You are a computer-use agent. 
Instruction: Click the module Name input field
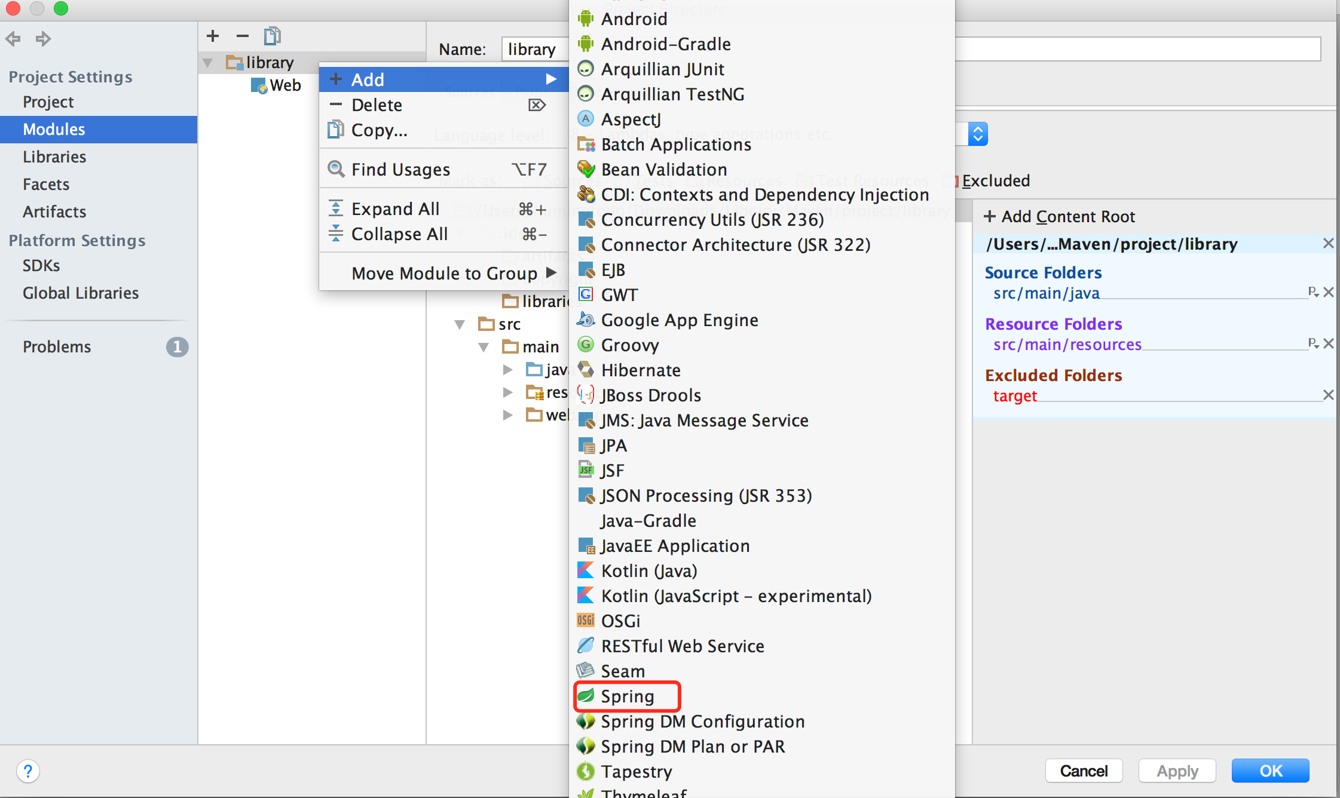coord(911,49)
